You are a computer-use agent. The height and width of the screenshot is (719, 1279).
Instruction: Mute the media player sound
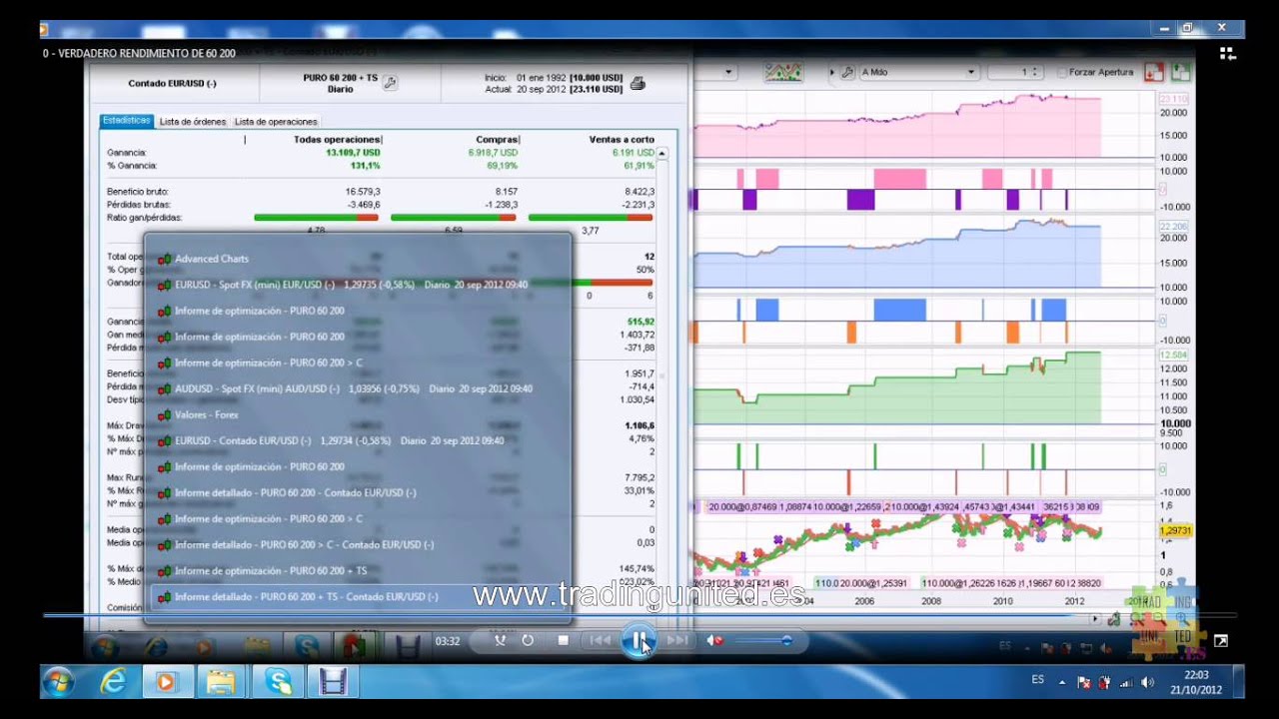point(714,640)
